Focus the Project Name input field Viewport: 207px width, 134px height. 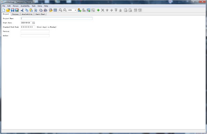pos(57,19)
